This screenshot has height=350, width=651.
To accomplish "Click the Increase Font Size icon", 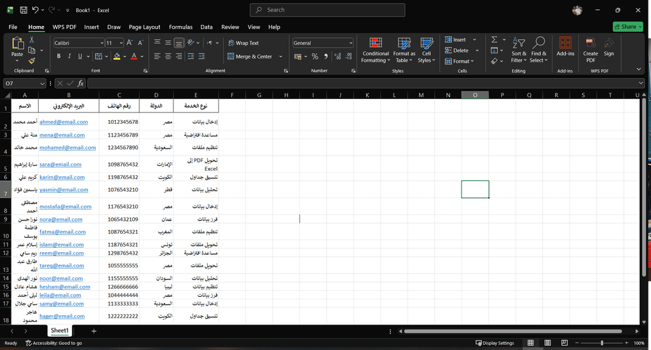I will (130, 43).
